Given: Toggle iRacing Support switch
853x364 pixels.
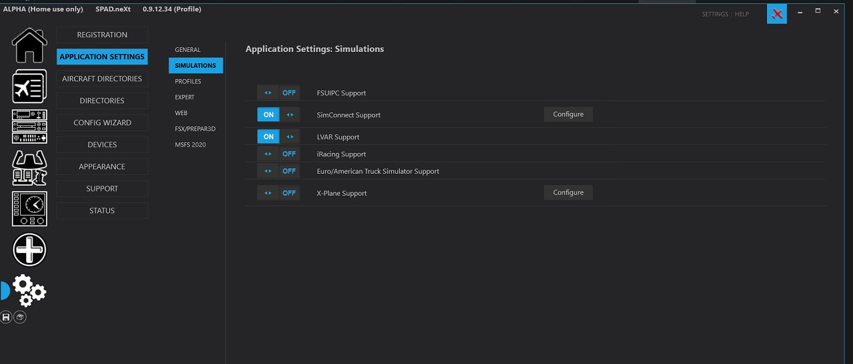Looking at the screenshot, I should (279, 154).
